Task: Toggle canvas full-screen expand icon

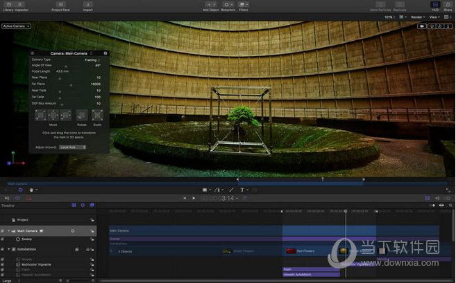Action: (x=448, y=190)
